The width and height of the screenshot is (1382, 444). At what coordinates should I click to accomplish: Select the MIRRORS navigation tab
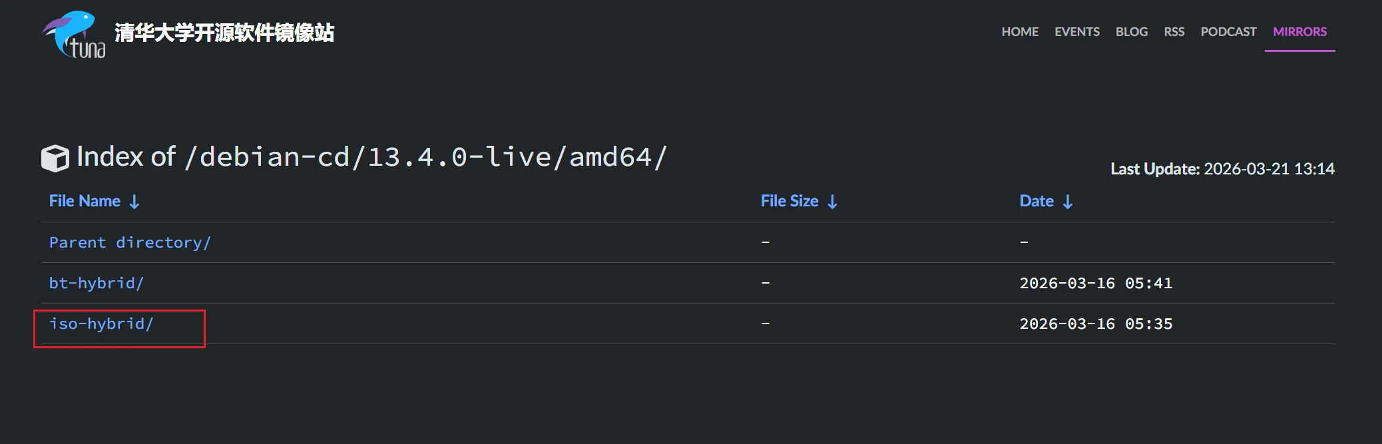point(1299,32)
